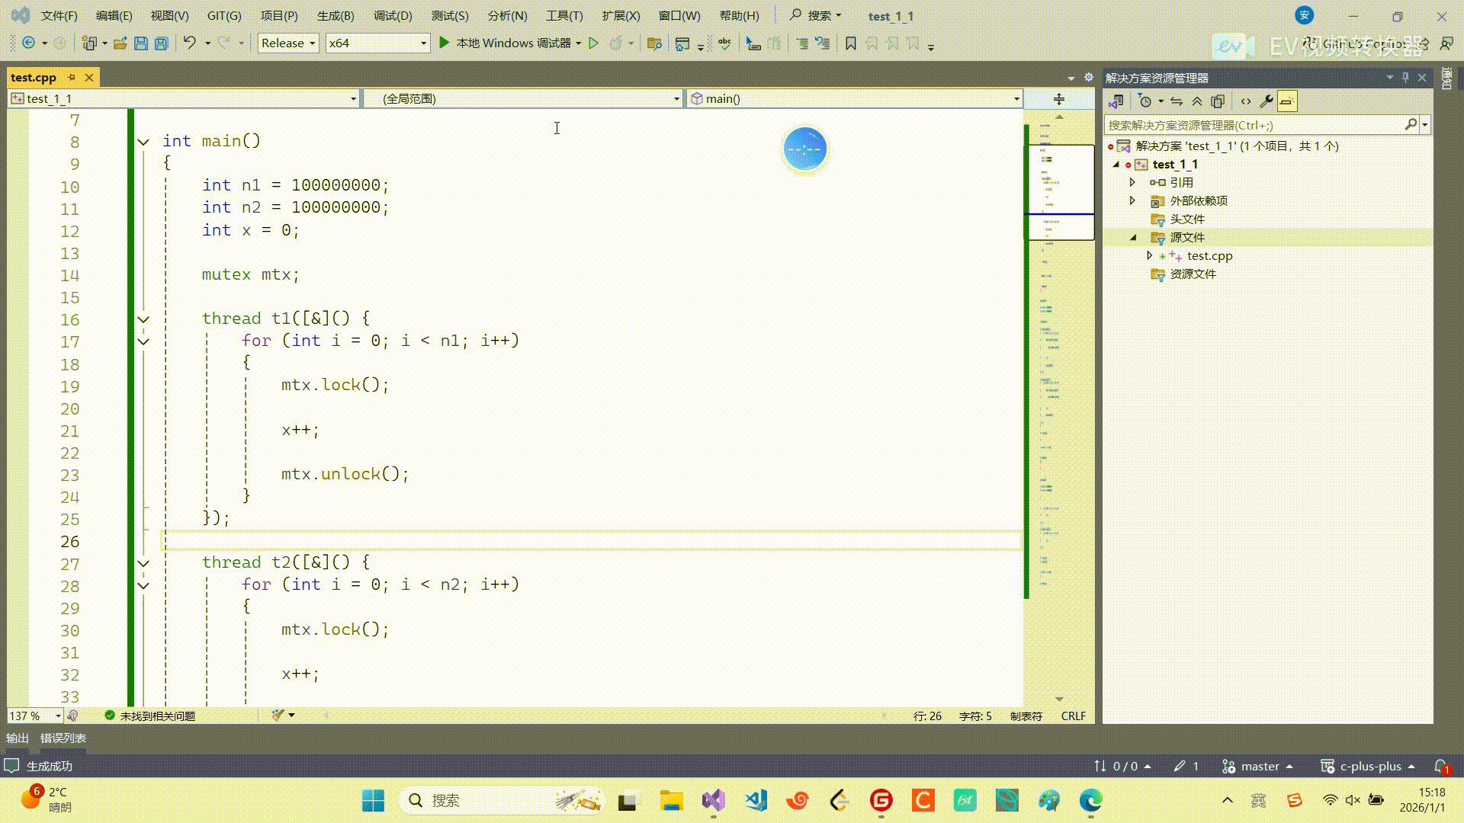Click the Properties wrench icon in Solution Explorer
The image size is (1464, 823).
(x=1266, y=101)
